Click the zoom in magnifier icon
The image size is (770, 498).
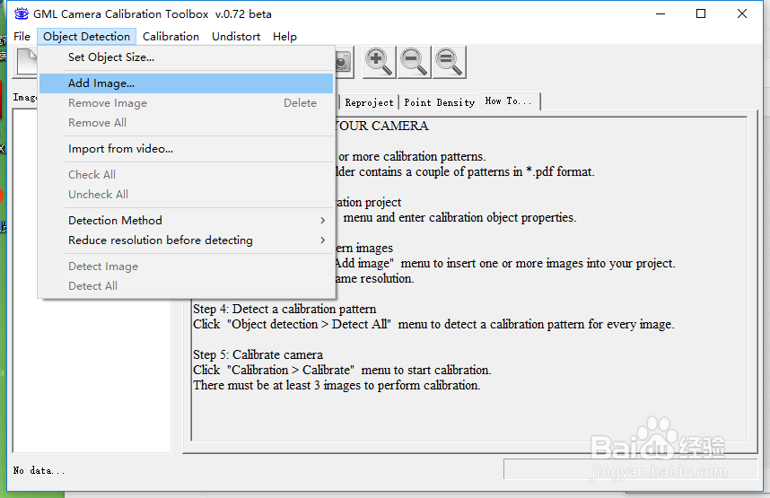pyautogui.click(x=379, y=63)
